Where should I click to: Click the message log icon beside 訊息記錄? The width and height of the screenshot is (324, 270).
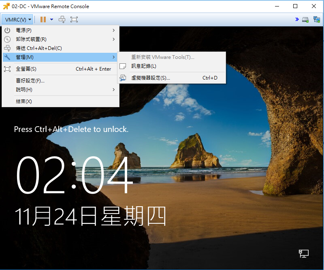click(123, 66)
